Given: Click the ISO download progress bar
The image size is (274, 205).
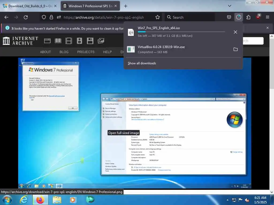Looking at the screenshot, I should pos(181,32).
